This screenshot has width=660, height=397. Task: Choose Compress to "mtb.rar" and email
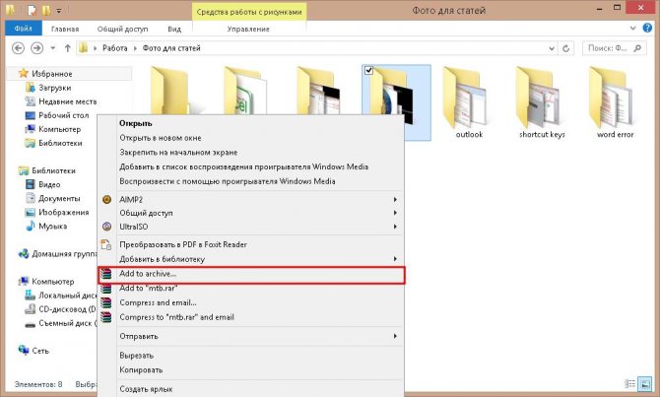[x=176, y=317]
